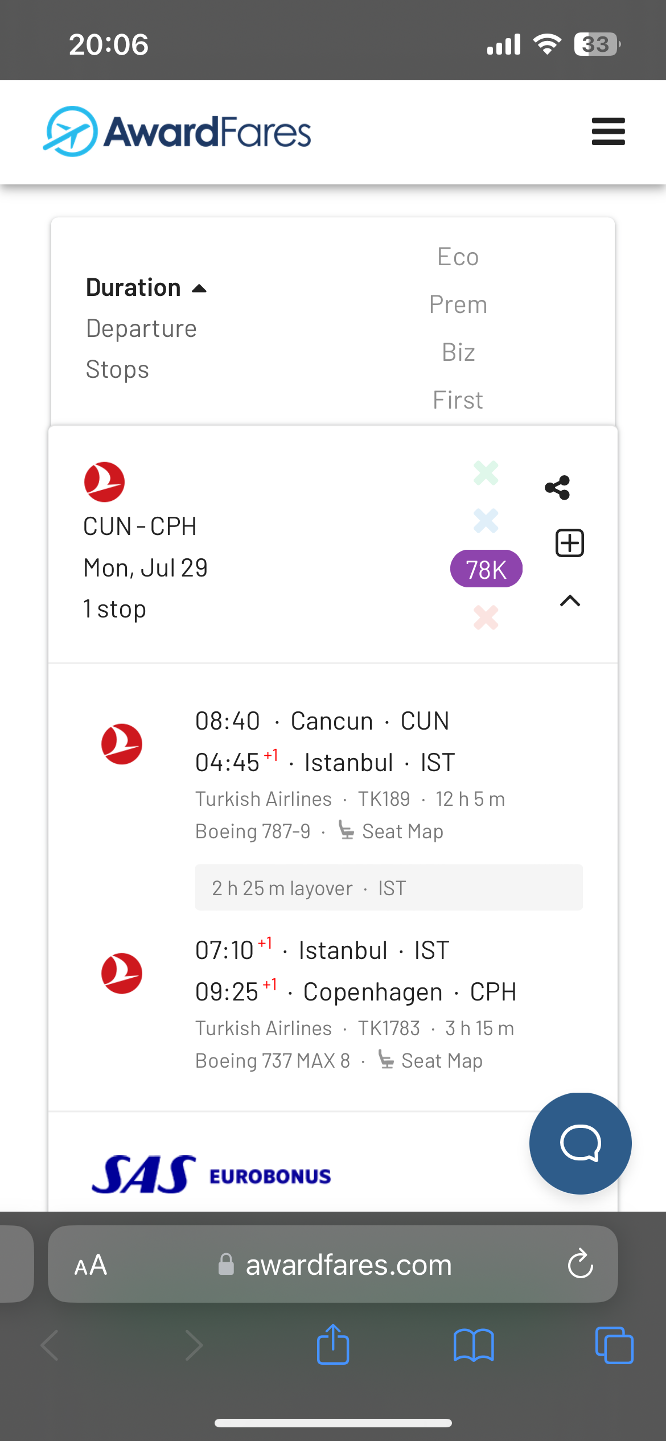Open the AA text size options

pyautogui.click(x=91, y=1265)
